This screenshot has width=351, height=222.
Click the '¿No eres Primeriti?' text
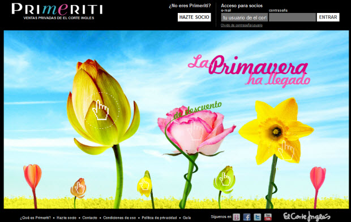pyautogui.click(x=190, y=6)
